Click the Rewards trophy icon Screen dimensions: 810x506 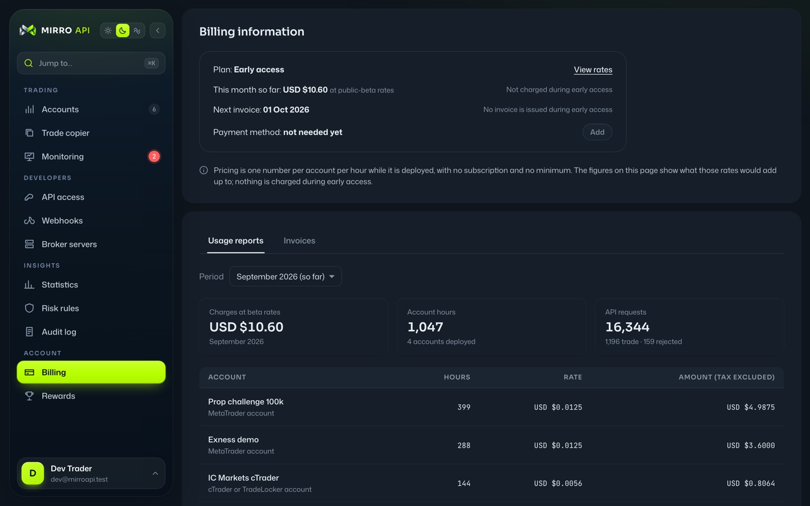pyautogui.click(x=29, y=396)
